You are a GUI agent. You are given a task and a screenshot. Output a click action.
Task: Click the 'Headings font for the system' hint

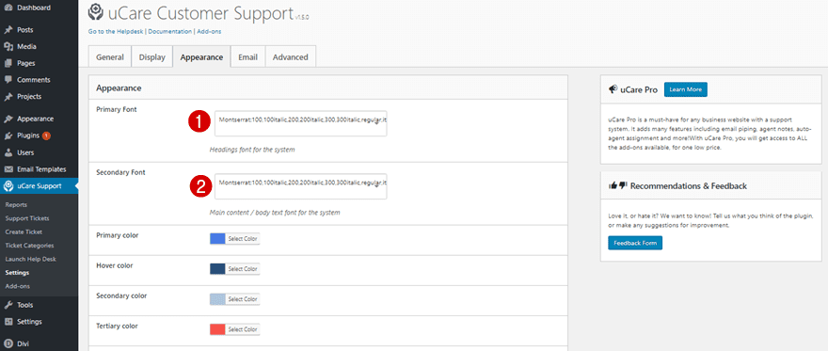[252, 150]
